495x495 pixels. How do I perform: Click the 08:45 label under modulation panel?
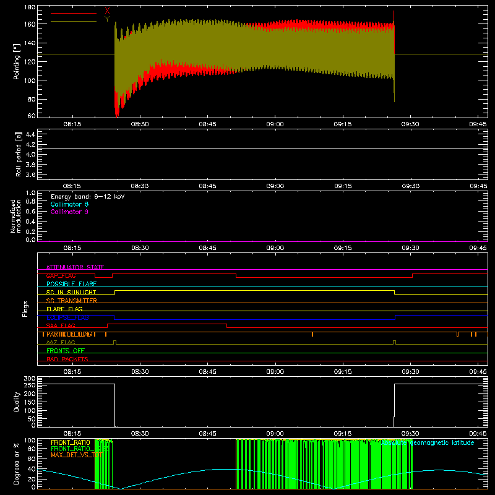coord(207,248)
